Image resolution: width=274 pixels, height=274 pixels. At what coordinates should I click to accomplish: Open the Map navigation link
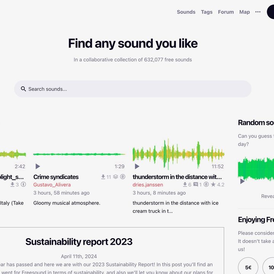tap(244, 12)
